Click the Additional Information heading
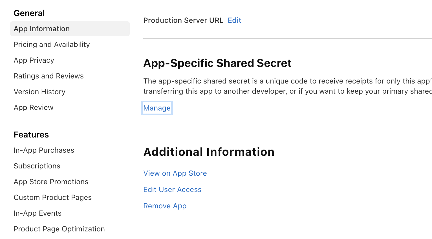This screenshot has height=239, width=432. point(209,152)
